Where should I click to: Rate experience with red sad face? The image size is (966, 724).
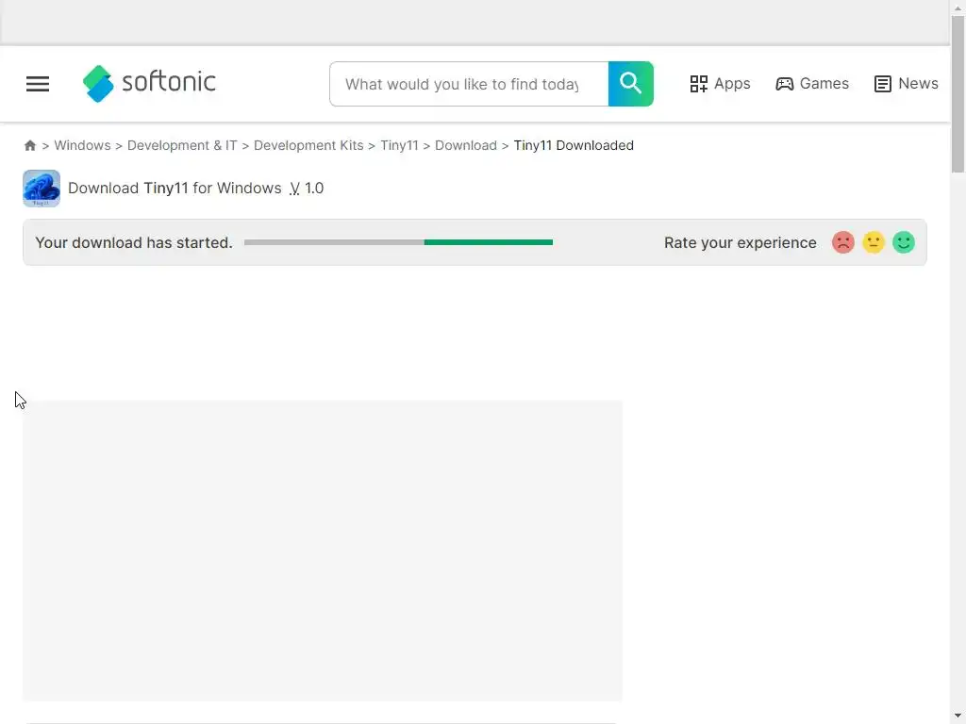point(842,242)
